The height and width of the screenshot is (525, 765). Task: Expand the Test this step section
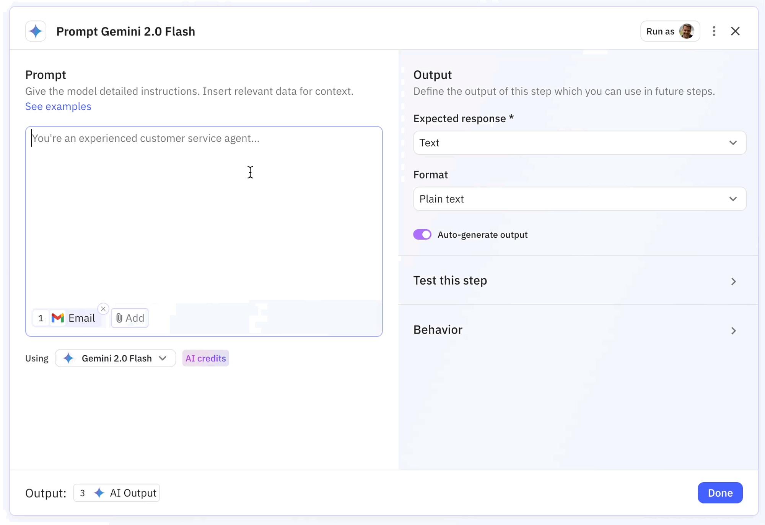[578, 280]
